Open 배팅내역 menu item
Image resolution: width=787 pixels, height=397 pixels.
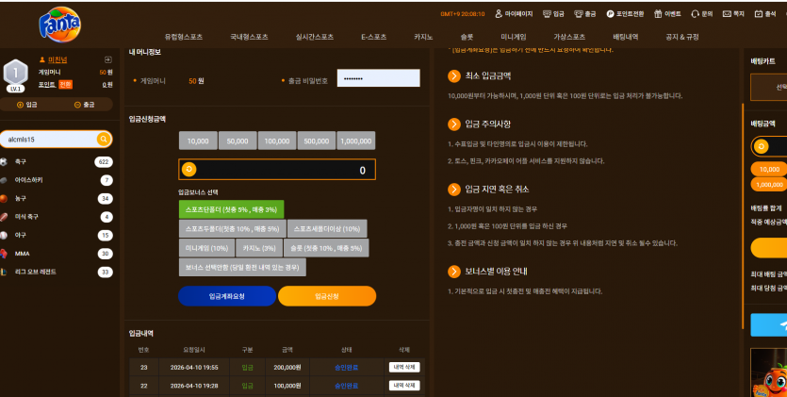tap(626, 37)
